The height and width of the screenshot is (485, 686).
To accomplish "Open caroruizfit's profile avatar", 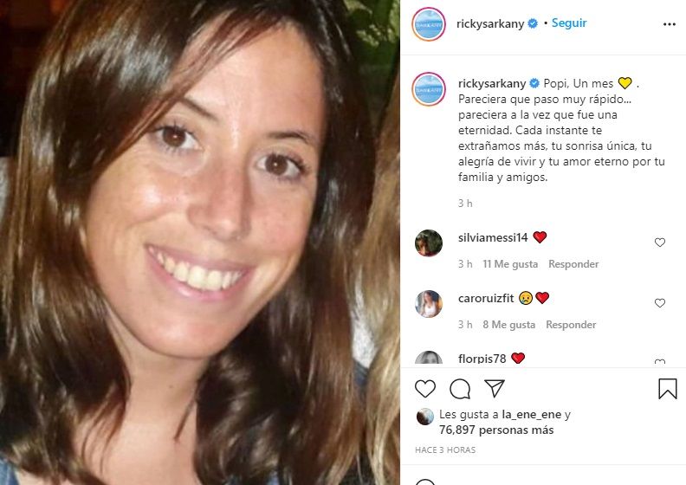I will click(x=428, y=304).
